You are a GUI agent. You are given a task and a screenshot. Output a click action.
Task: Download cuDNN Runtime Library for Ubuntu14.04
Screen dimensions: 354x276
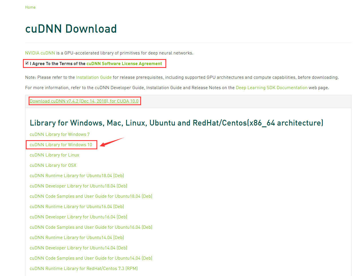[x=77, y=238]
